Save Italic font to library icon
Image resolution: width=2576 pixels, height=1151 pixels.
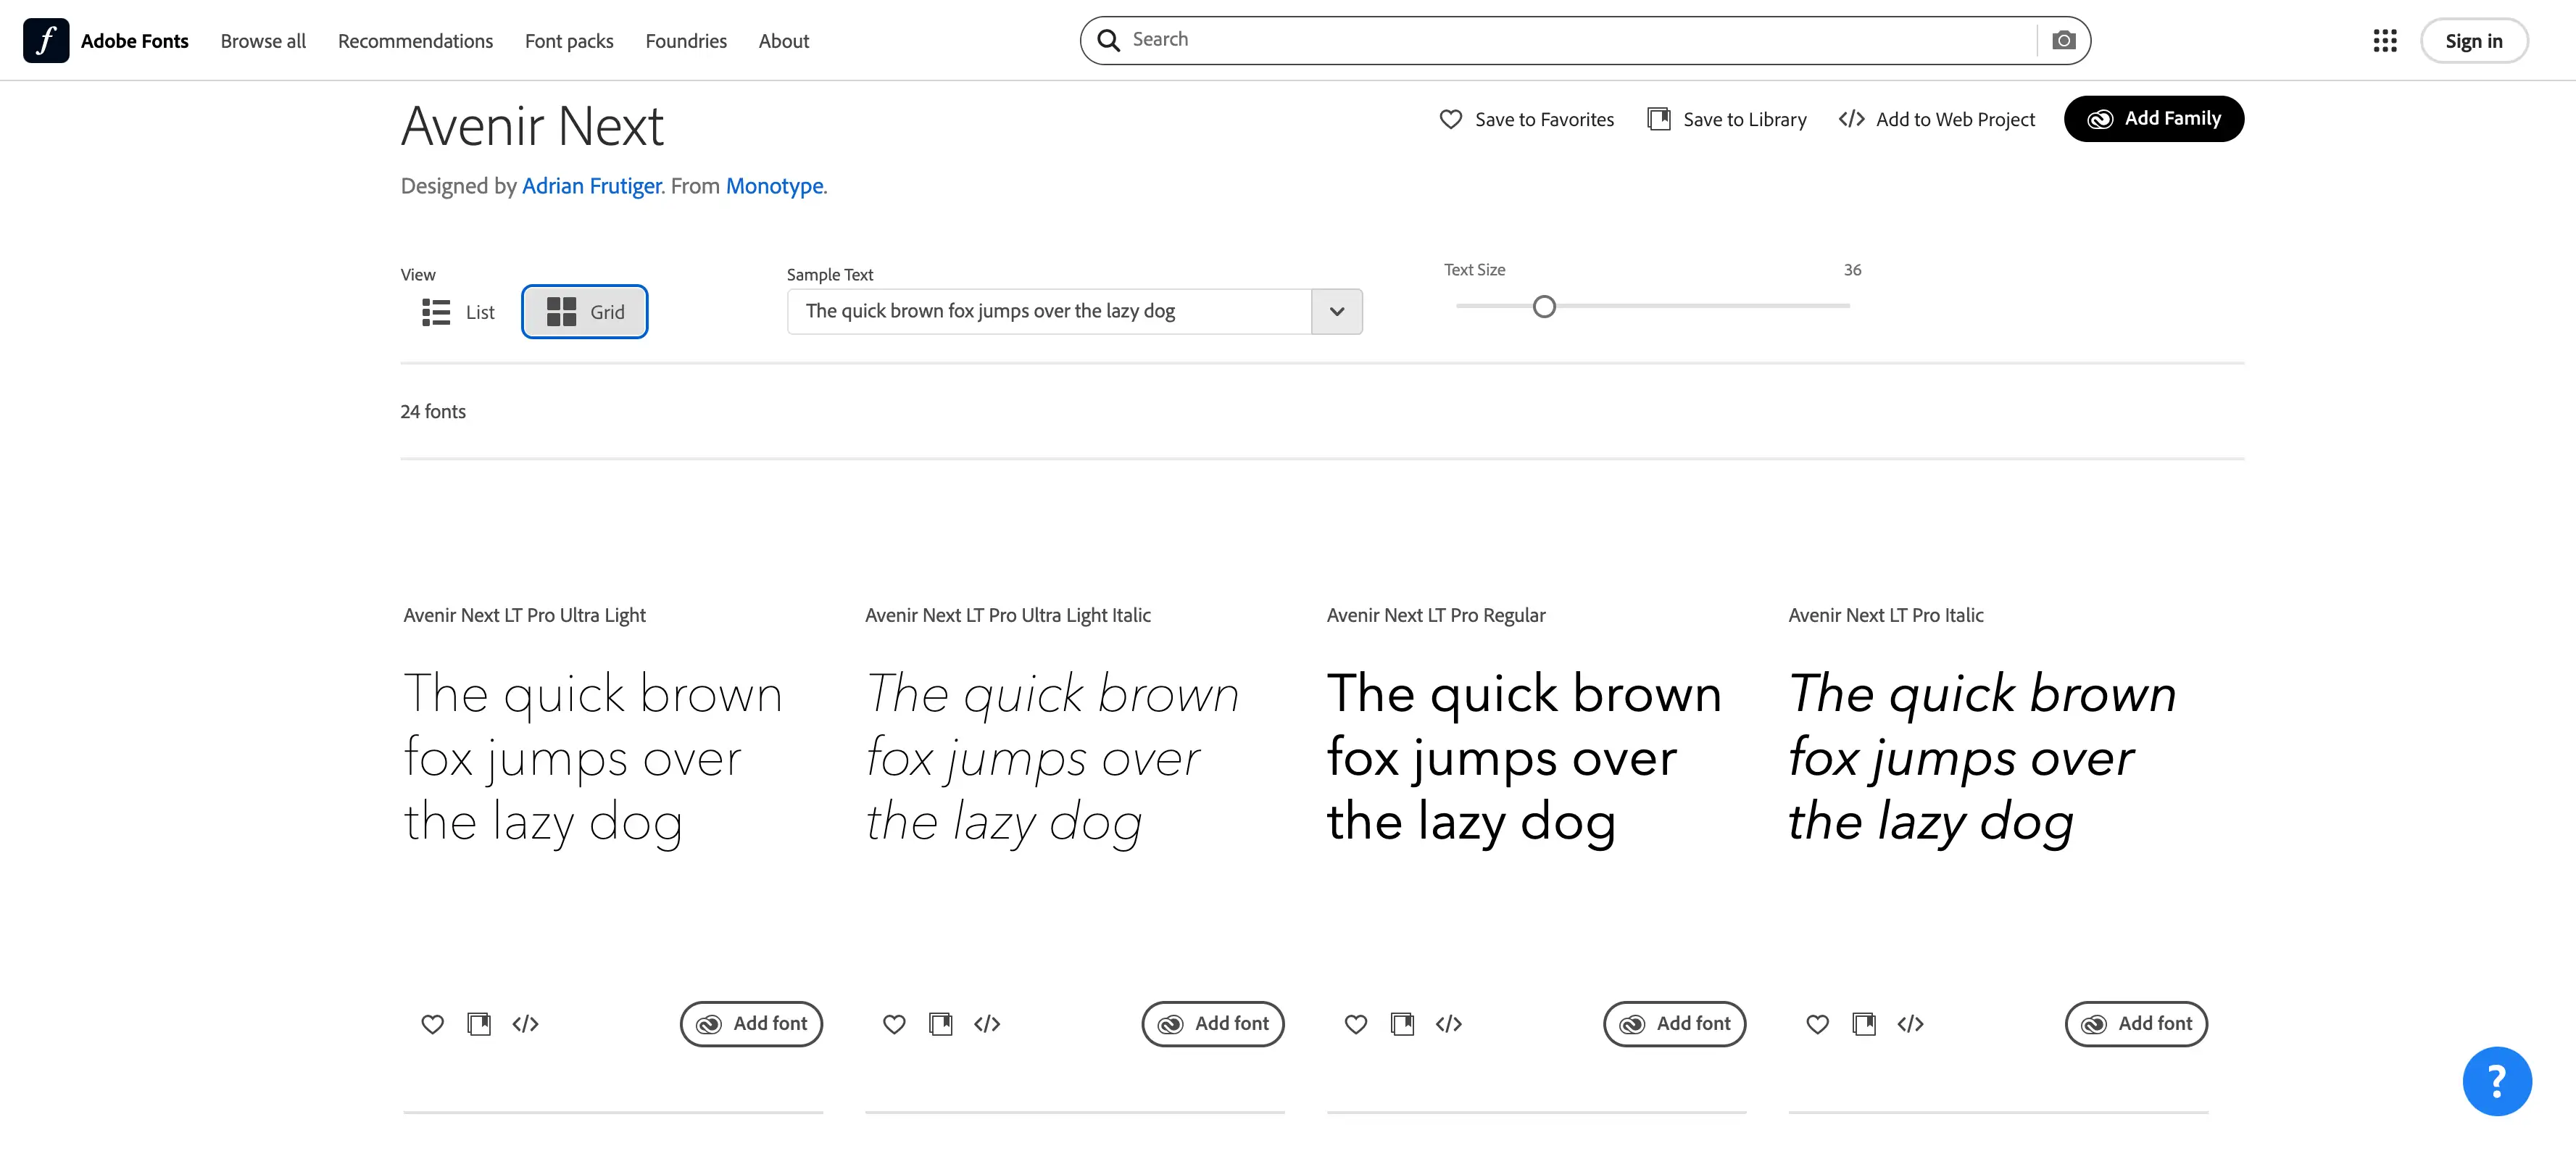(1864, 1024)
